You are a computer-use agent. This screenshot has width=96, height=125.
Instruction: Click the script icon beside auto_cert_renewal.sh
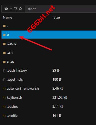coord(4,89)
